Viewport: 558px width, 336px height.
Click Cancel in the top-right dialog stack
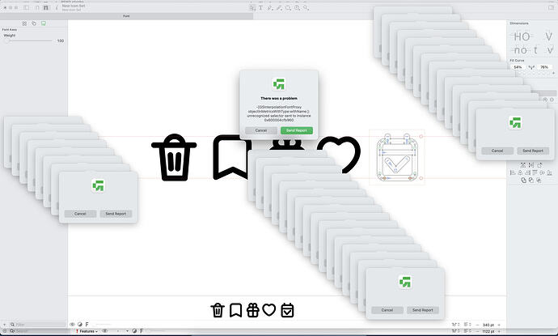[497, 151]
